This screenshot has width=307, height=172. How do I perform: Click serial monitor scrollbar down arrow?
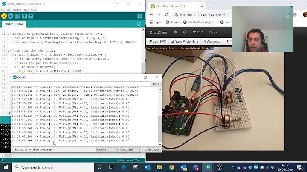[x=160, y=144]
